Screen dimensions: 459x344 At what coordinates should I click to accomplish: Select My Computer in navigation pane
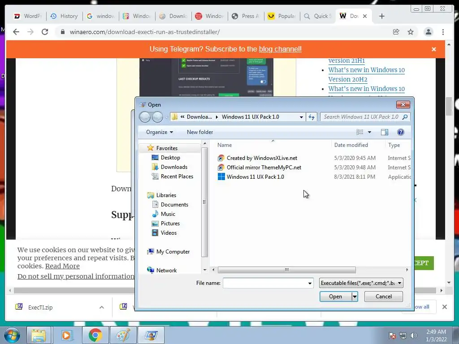(173, 252)
